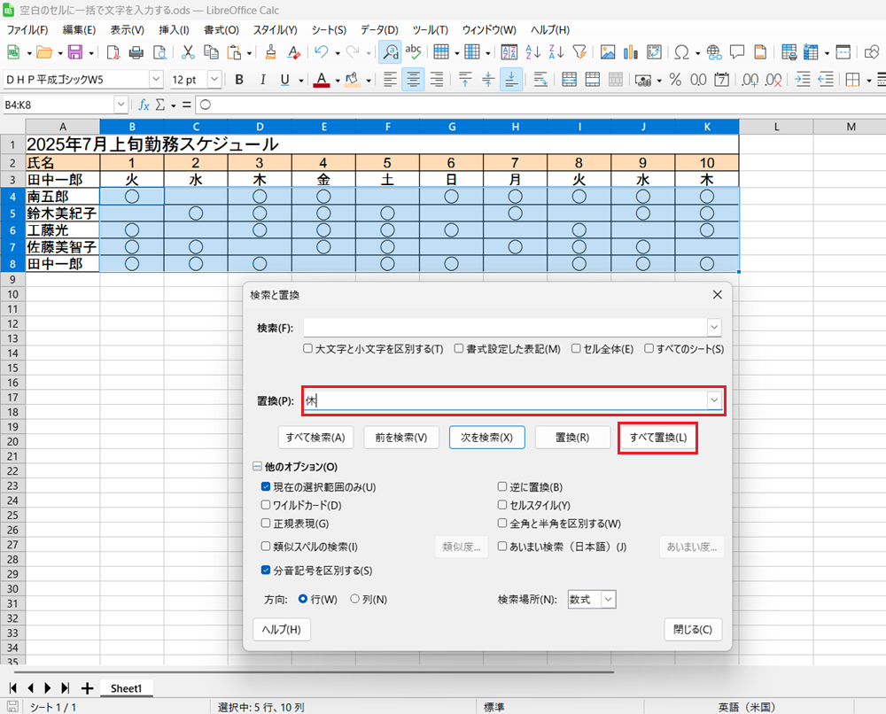Click the Align left icon
Viewport: 886px width, 714px height.
390,80
